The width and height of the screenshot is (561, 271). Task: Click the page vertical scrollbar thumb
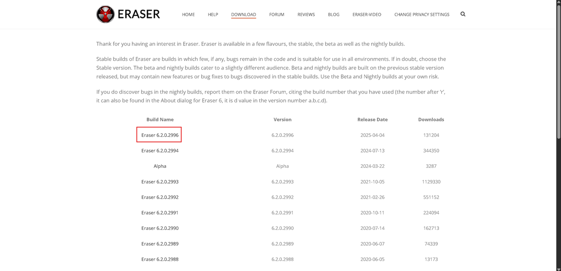click(558, 73)
